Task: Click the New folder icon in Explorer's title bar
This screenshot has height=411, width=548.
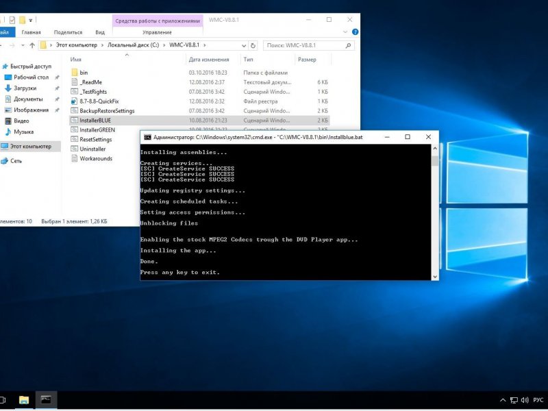Action: tap(22, 21)
